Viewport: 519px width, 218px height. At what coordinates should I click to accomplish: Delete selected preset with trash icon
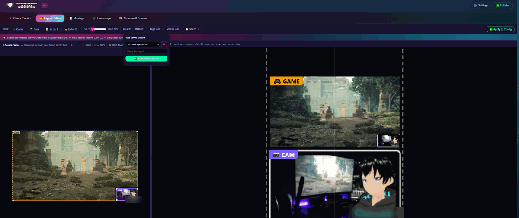(x=164, y=44)
